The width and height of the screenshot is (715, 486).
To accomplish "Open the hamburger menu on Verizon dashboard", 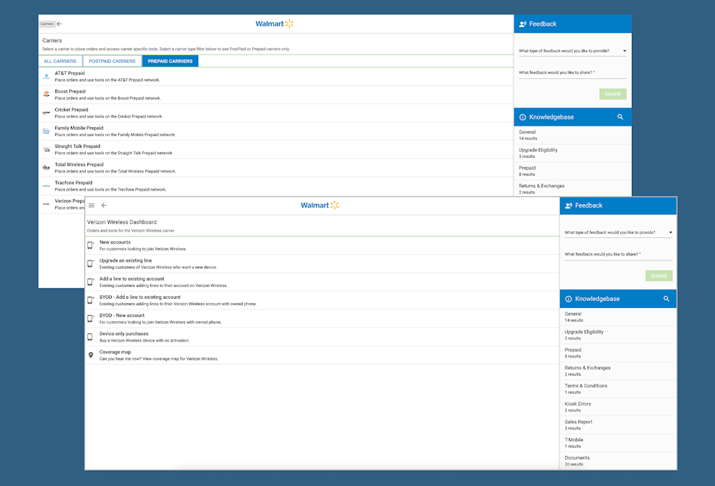I will pos(91,205).
